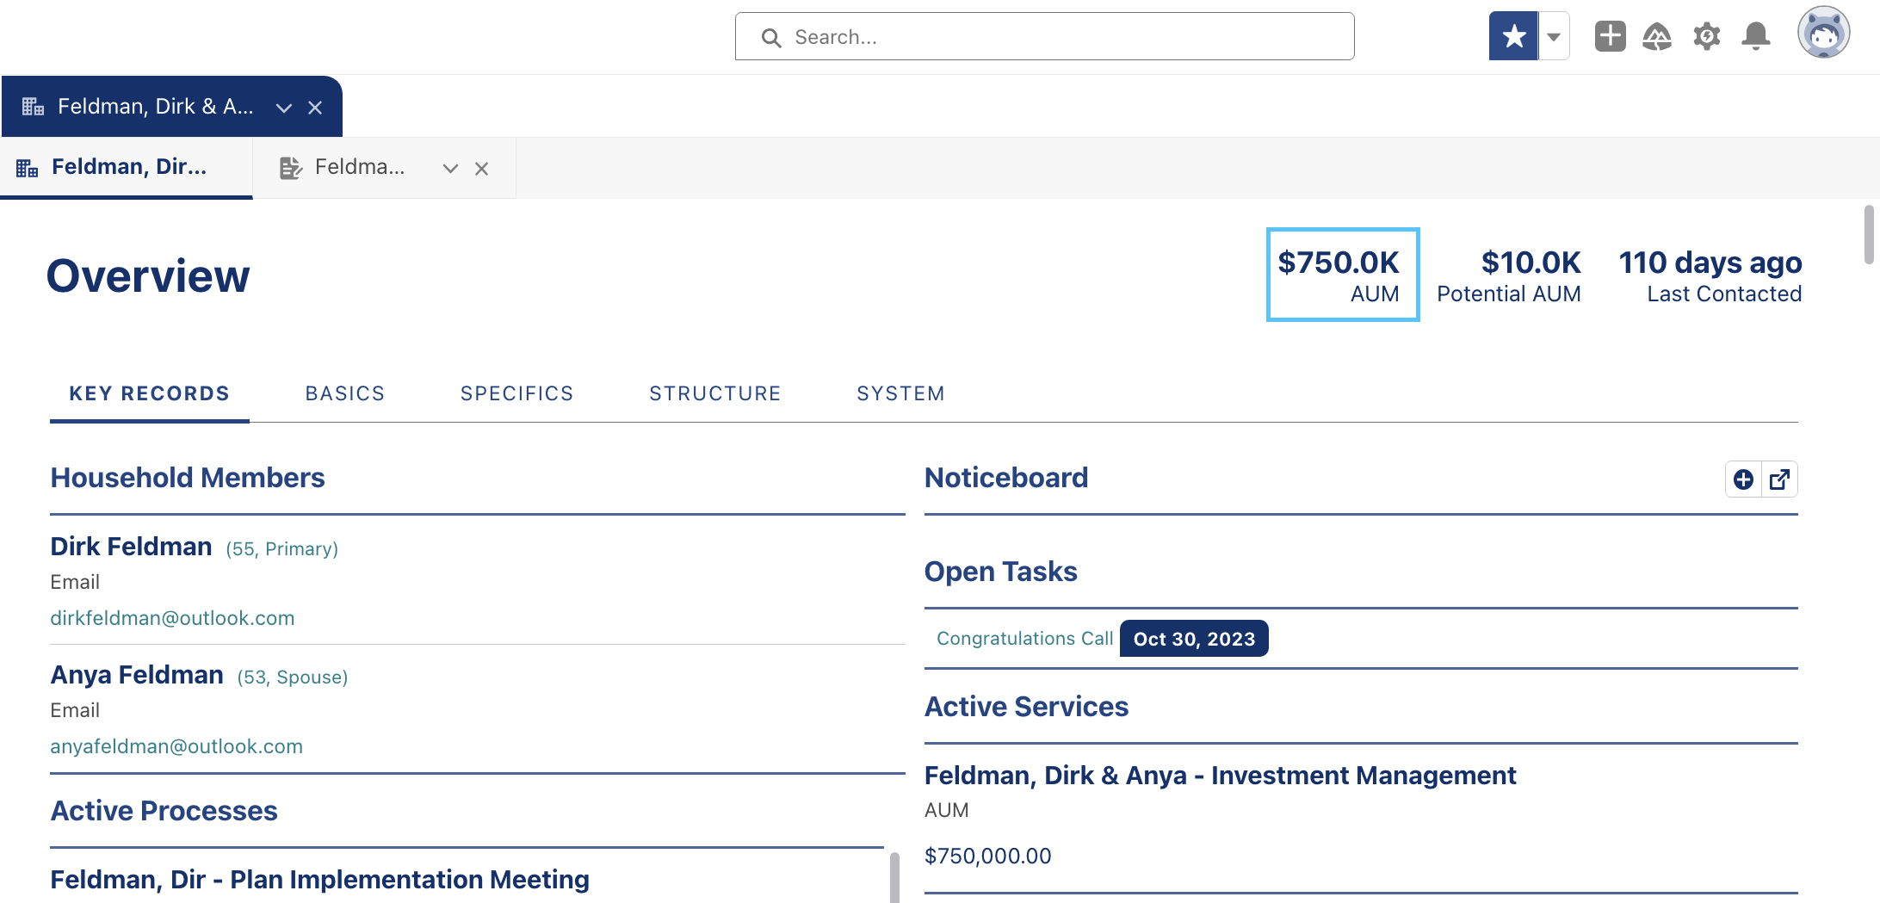Click the $750,000.00 AUM value
The width and height of the screenshot is (1880, 903).
pyautogui.click(x=987, y=857)
